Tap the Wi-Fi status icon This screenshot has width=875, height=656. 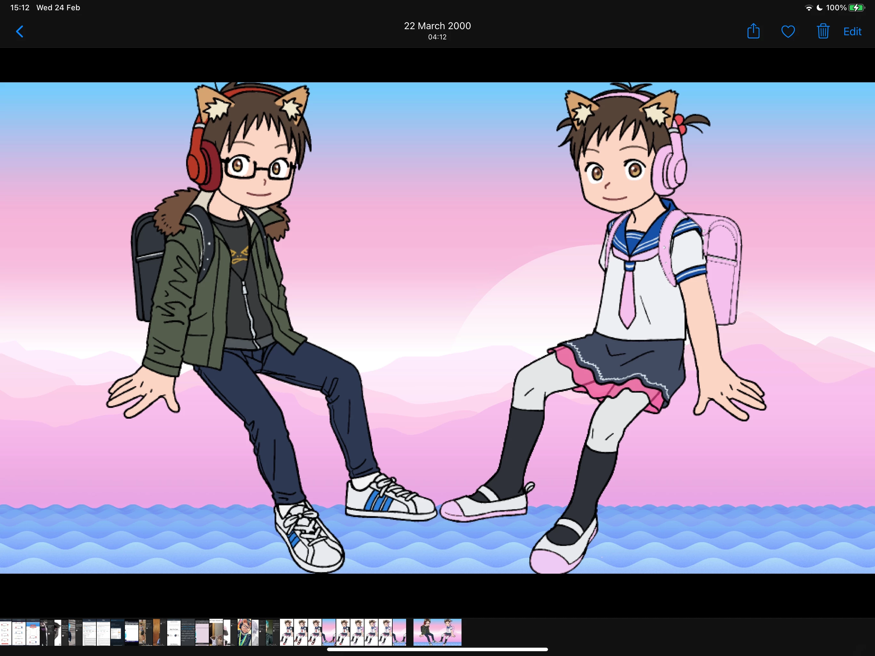pos(809,8)
